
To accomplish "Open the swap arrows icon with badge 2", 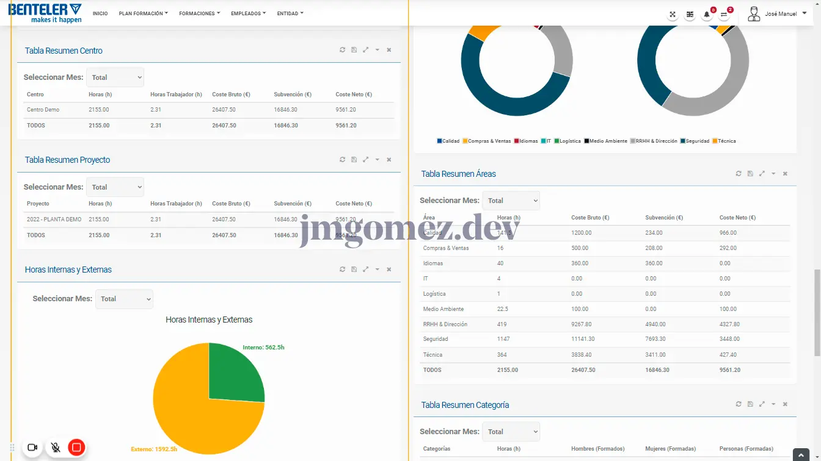I will [724, 15].
